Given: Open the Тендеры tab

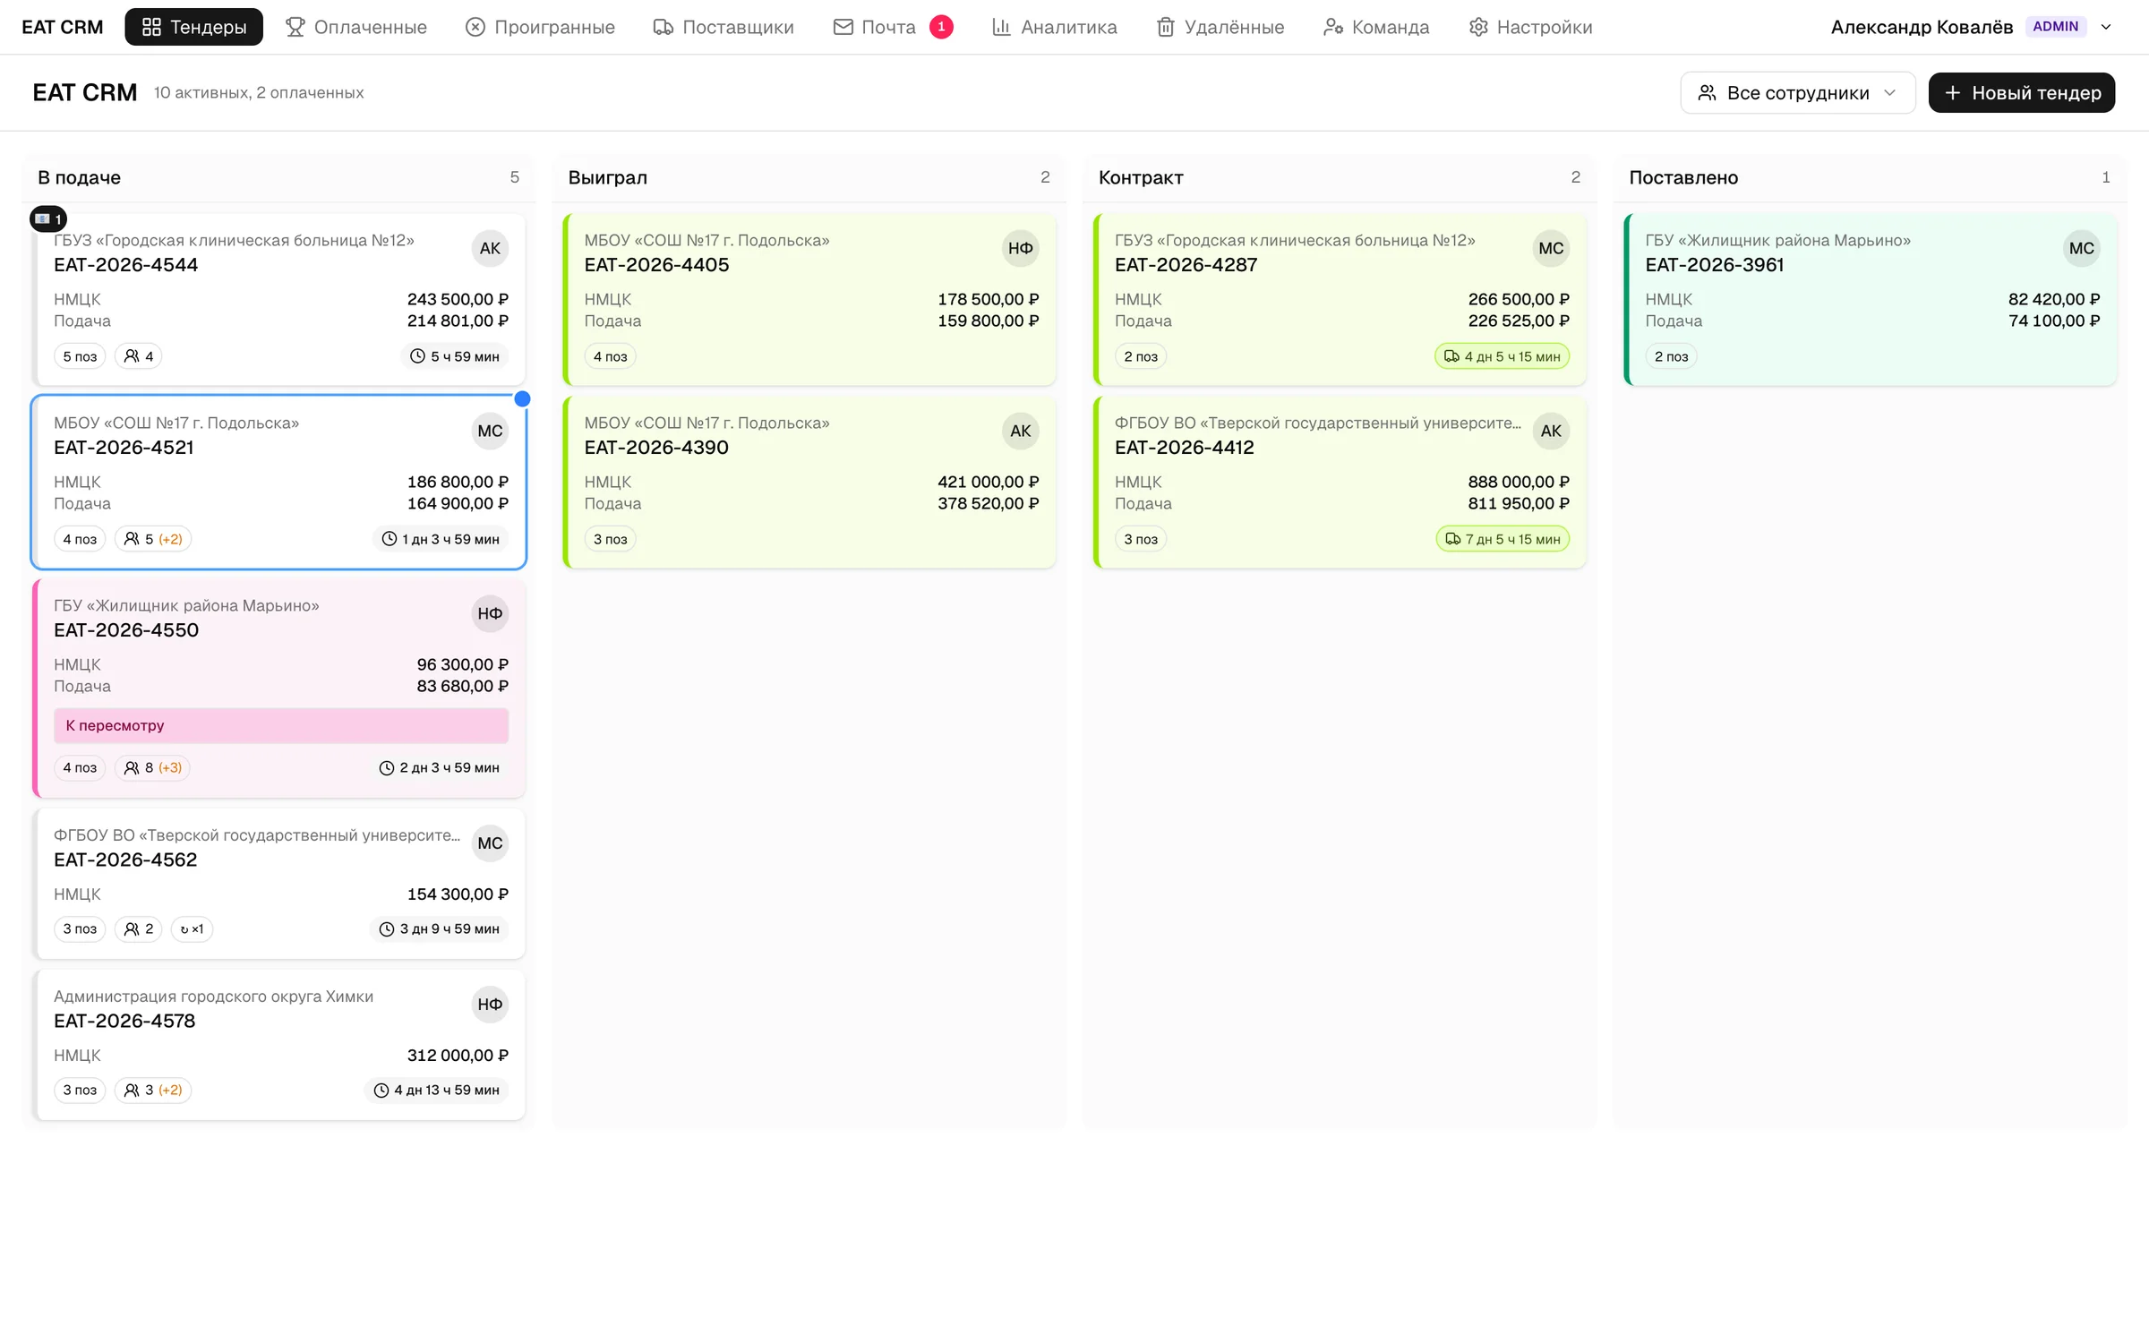Looking at the screenshot, I should 193,27.
